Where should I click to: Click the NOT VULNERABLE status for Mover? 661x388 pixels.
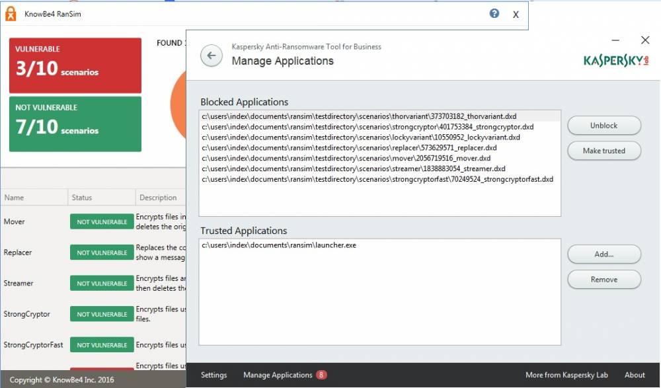(x=102, y=222)
